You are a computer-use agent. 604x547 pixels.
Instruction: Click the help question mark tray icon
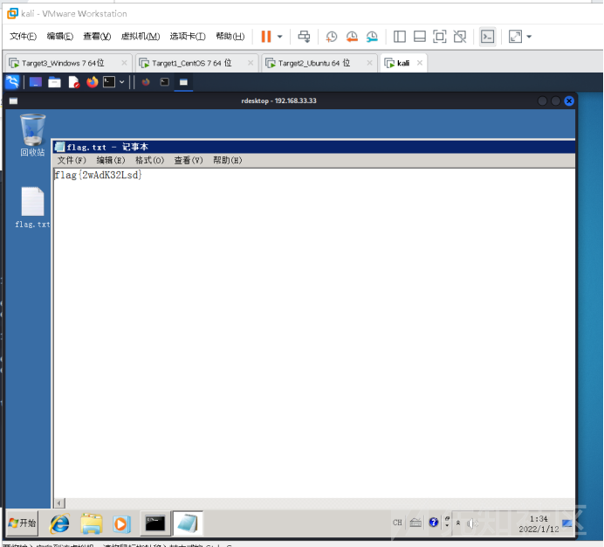(434, 523)
